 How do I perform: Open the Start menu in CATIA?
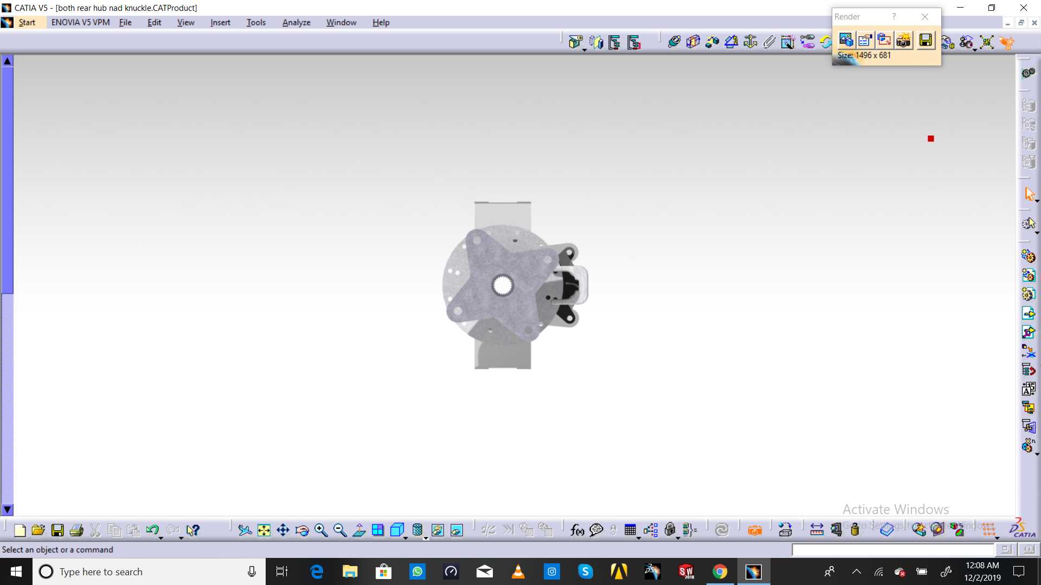27,22
